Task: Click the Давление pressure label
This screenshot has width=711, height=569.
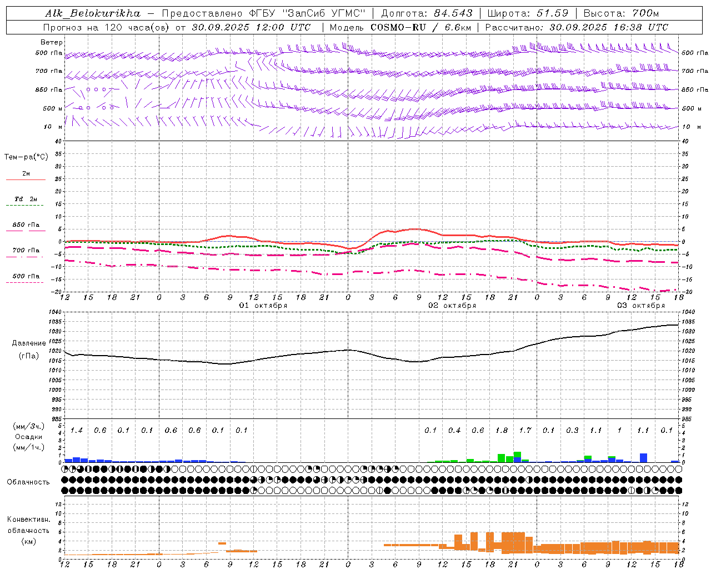Action: (x=29, y=343)
